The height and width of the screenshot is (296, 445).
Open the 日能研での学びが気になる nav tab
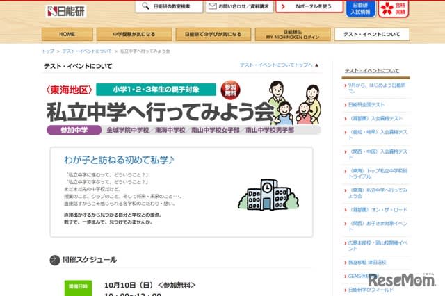(213, 34)
